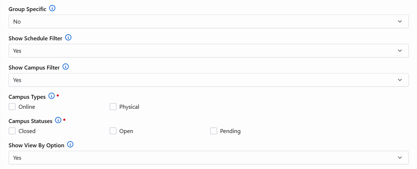Click the Group Specific info icon
Image resolution: width=417 pixels, height=169 pixels.
point(52,9)
